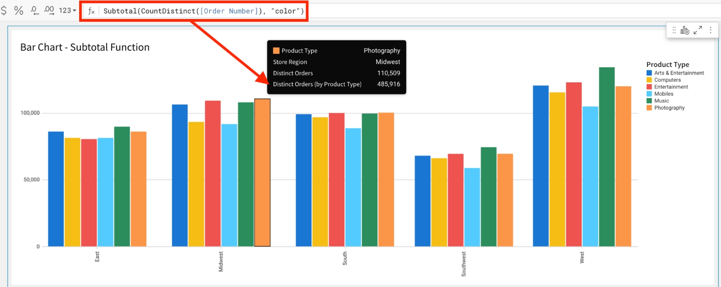
Task: Open the chart's three-dot more menu
Action: 710,30
